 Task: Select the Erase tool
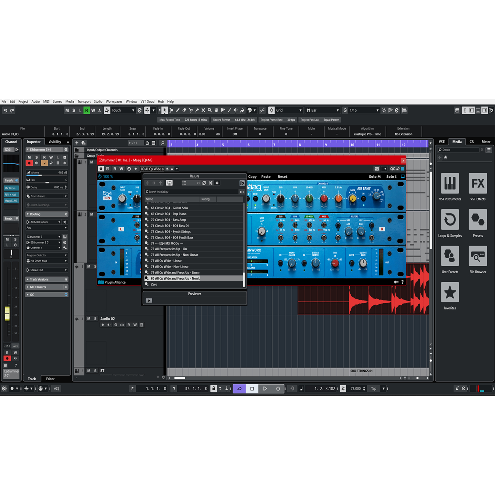coord(184,110)
